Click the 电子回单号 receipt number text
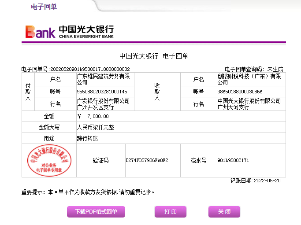This screenshot has width=301, height=225. [75, 69]
